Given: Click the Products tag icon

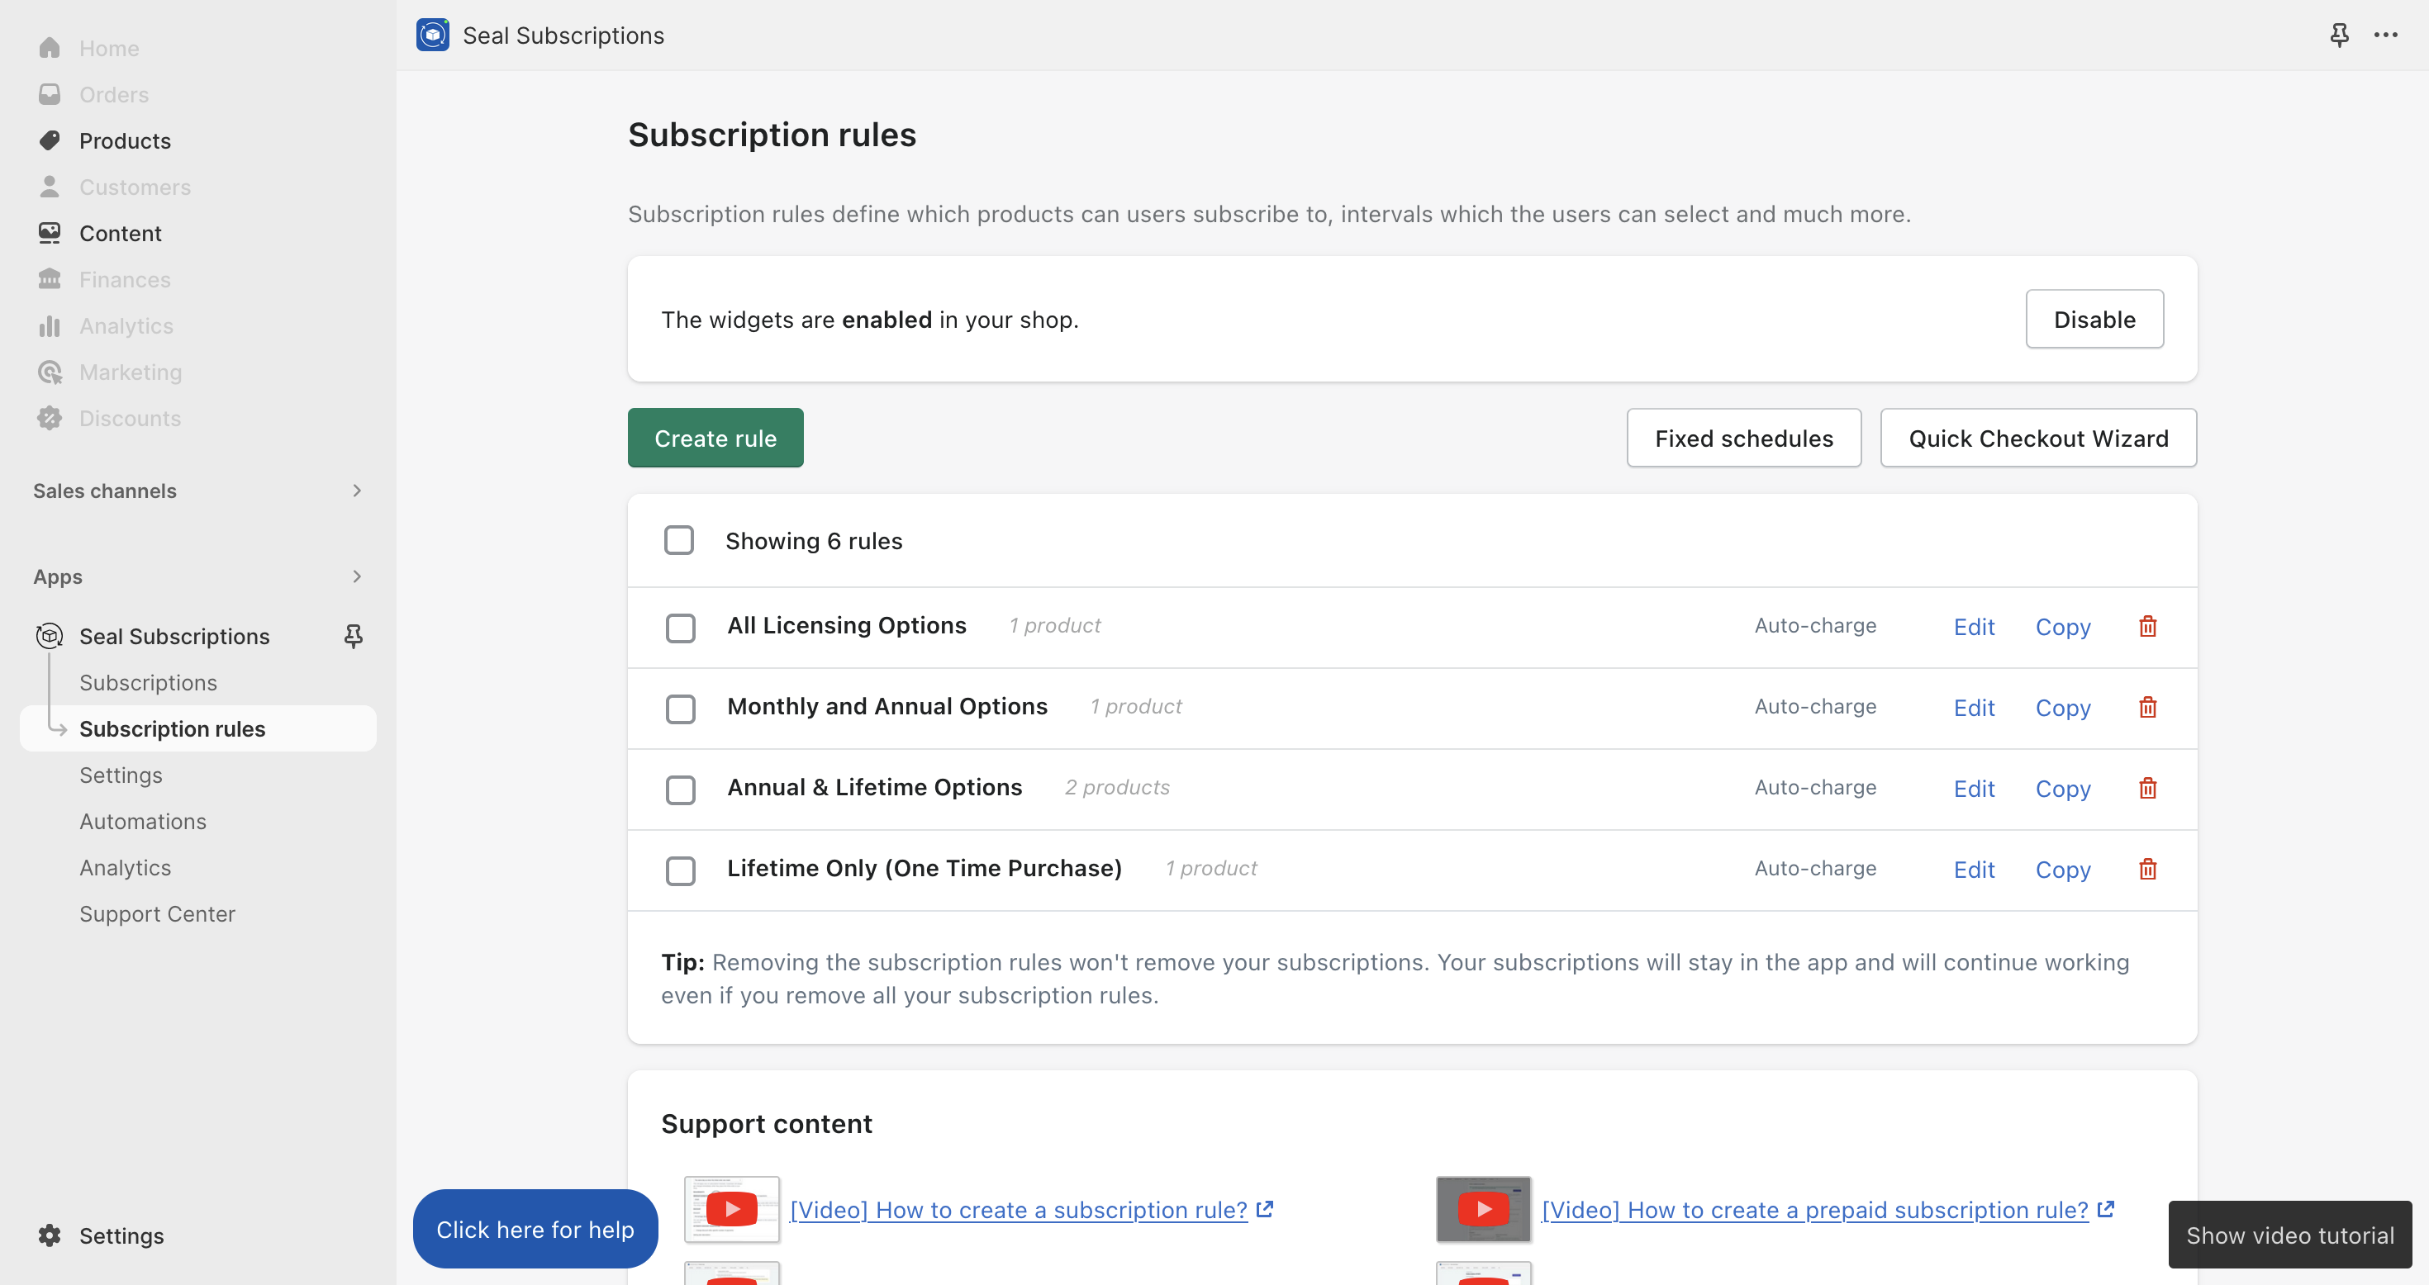Looking at the screenshot, I should pos(50,140).
